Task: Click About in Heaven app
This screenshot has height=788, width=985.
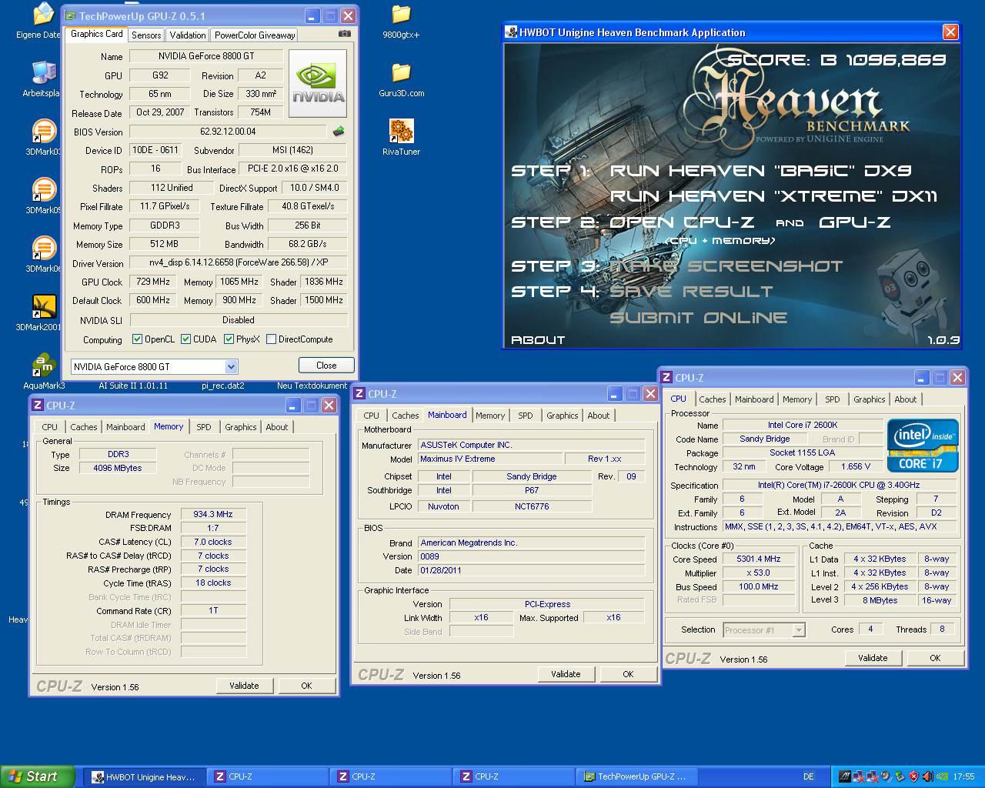Action: 538,339
